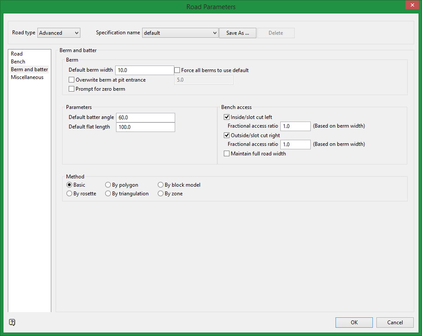Click the Default batter angle field
Viewport: 422px width, 336px height.
pos(145,118)
